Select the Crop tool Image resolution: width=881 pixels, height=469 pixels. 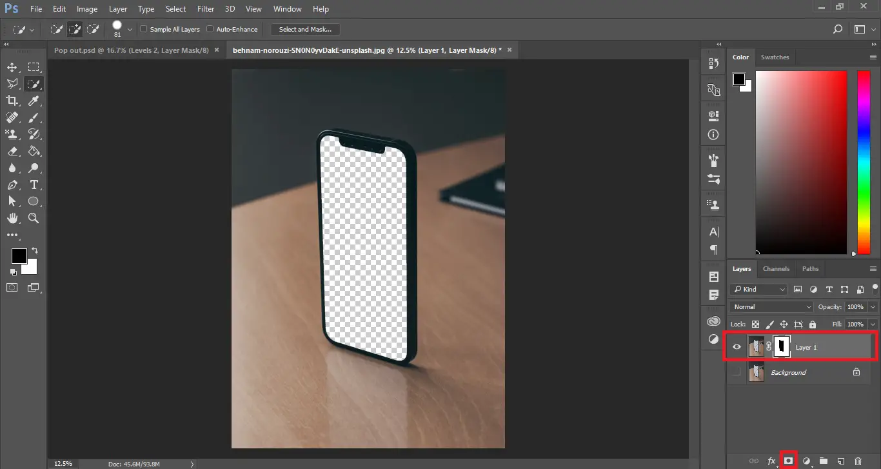[12, 100]
